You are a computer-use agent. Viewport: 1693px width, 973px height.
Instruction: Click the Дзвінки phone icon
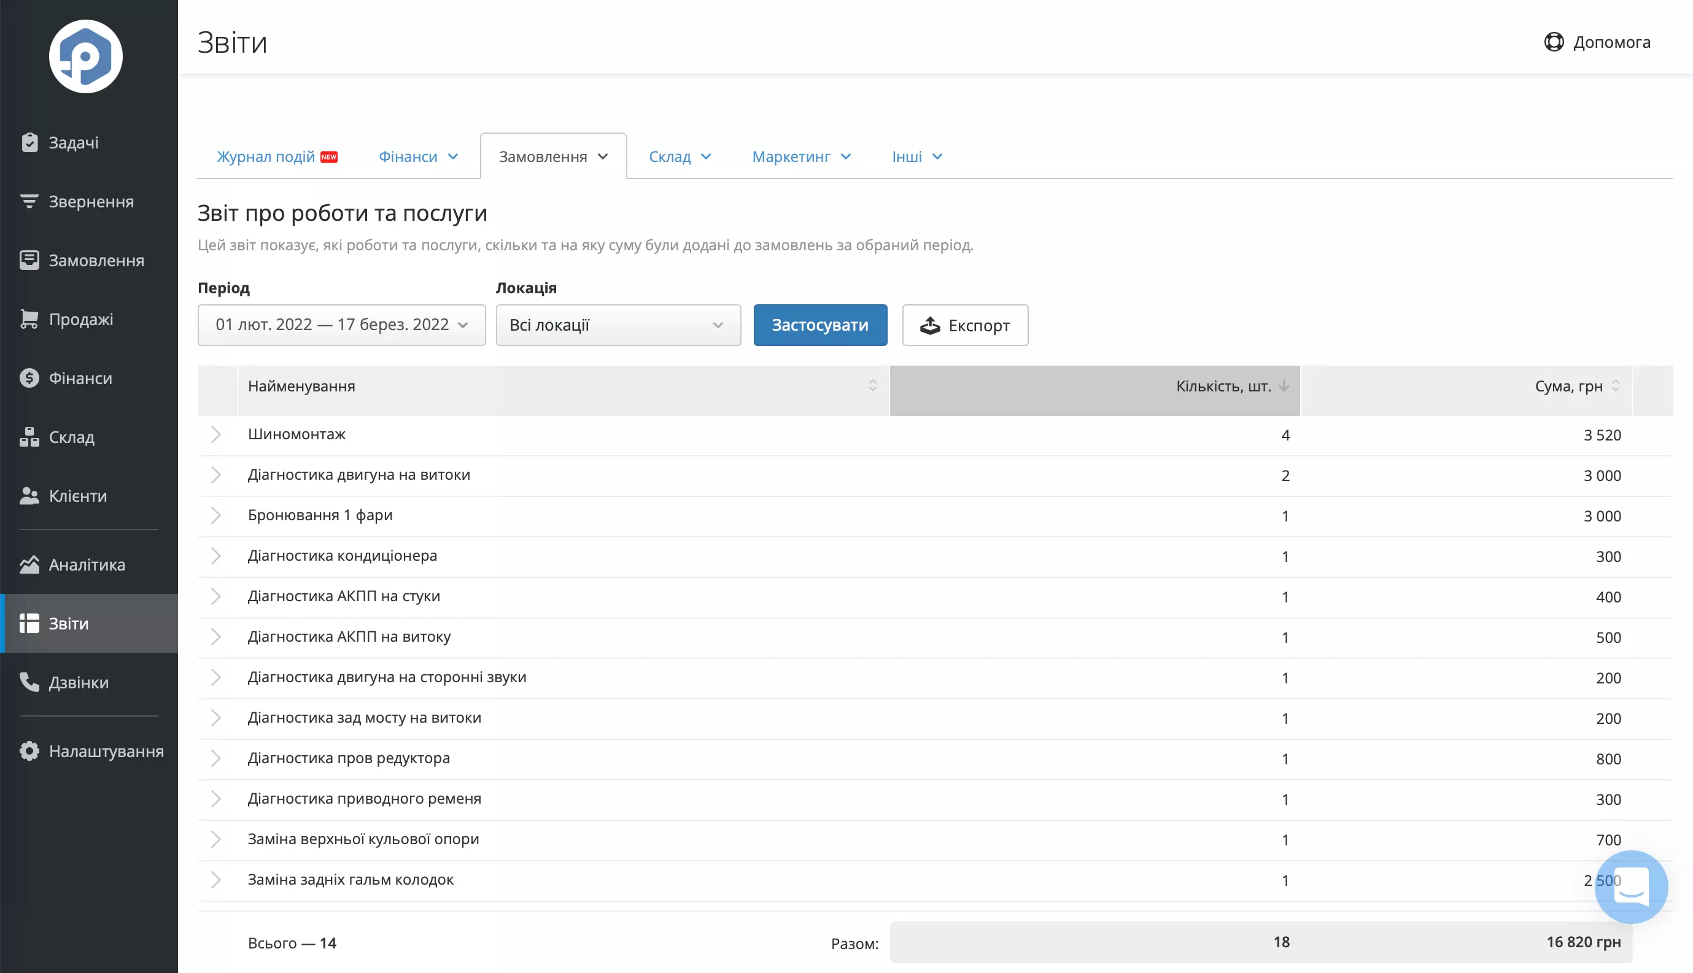29,682
